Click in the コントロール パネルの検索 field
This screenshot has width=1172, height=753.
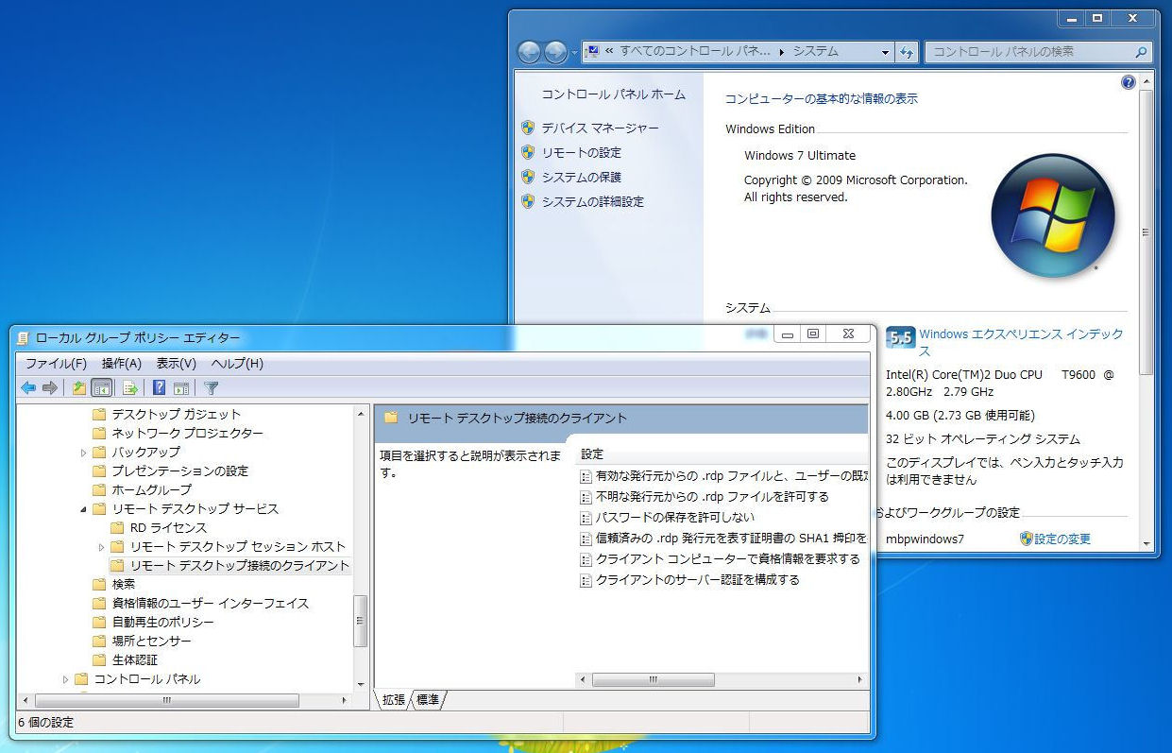1029,52
